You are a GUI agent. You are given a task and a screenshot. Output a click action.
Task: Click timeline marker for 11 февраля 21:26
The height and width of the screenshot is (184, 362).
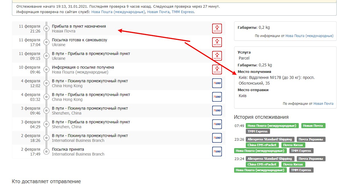point(46,28)
